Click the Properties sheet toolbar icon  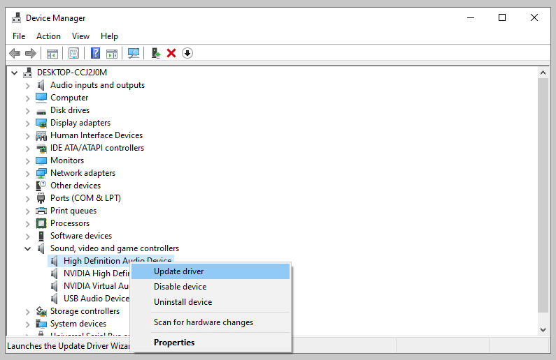coord(73,54)
